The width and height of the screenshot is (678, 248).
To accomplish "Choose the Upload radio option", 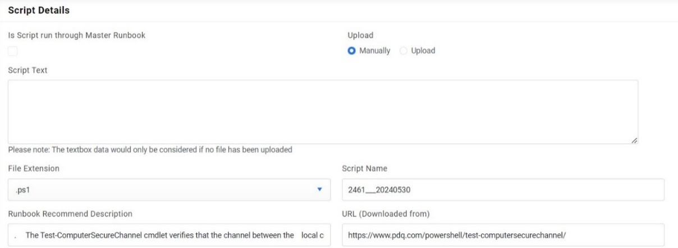I will click(x=403, y=50).
